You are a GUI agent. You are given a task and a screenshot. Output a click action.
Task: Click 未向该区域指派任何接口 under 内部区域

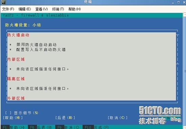pos(42,69)
